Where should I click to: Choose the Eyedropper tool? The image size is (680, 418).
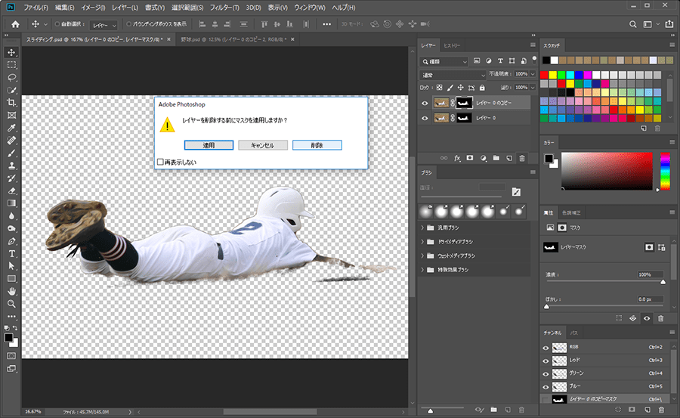coord(11,128)
